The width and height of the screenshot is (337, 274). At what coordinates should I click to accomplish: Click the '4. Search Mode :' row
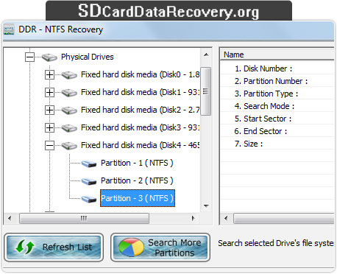(x=277, y=106)
